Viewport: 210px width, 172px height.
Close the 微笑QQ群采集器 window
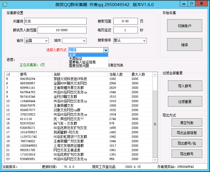[201, 4]
